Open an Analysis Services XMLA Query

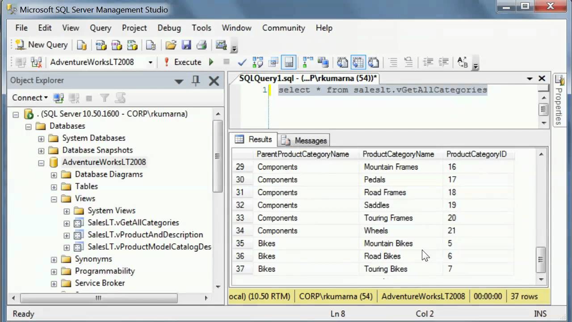tap(132, 45)
